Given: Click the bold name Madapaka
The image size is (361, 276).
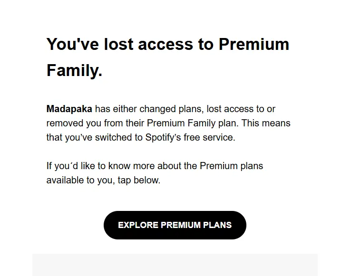Looking at the screenshot, I should [x=69, y=109].
